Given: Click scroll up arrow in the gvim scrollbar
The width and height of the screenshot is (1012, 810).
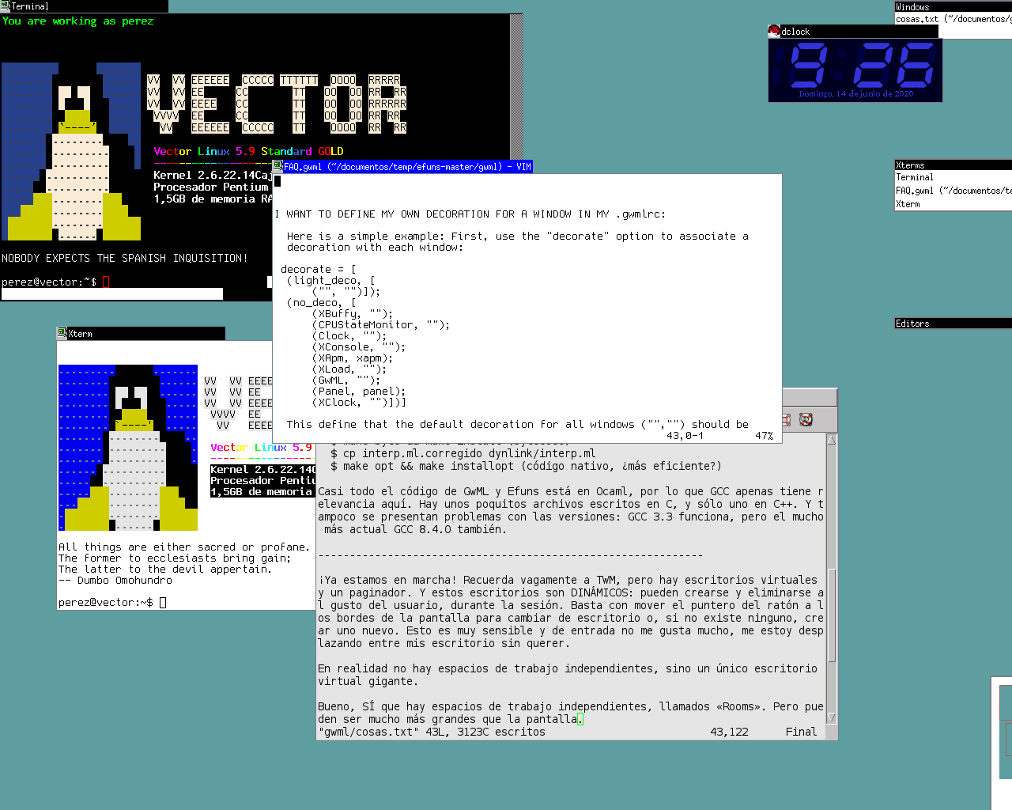Looking at the screenshot, I should (x=832, y=440).
